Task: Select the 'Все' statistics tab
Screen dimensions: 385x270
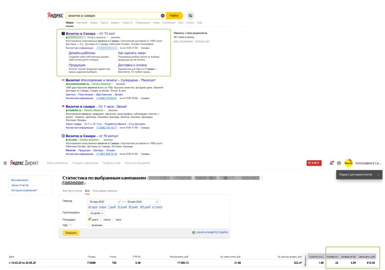Action: click(x=87, y=191)
